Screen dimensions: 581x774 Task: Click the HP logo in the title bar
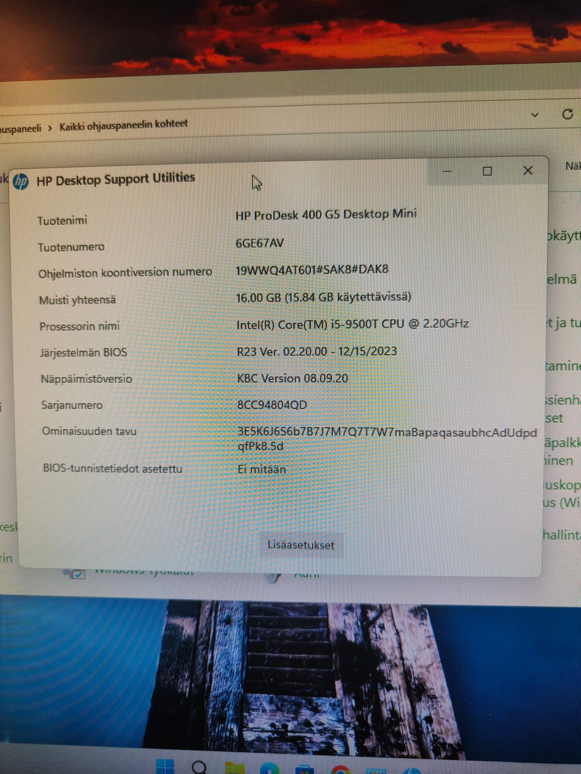(x=21, y=181)
